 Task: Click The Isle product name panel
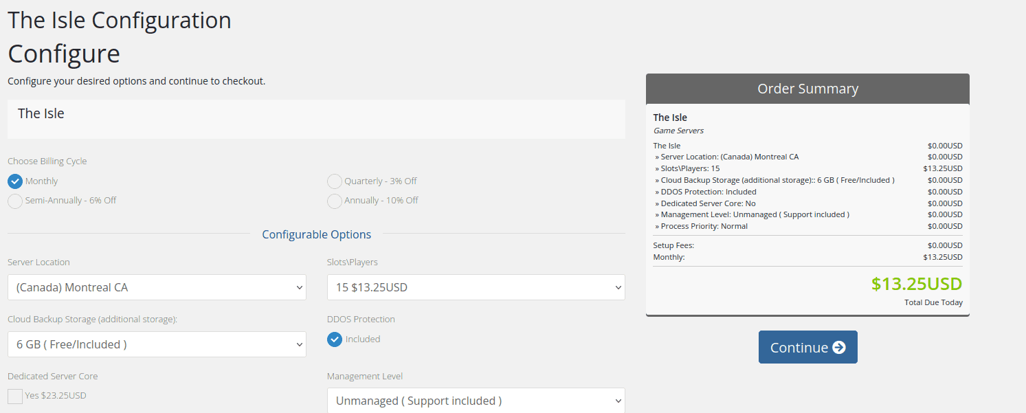coord(316,118)
